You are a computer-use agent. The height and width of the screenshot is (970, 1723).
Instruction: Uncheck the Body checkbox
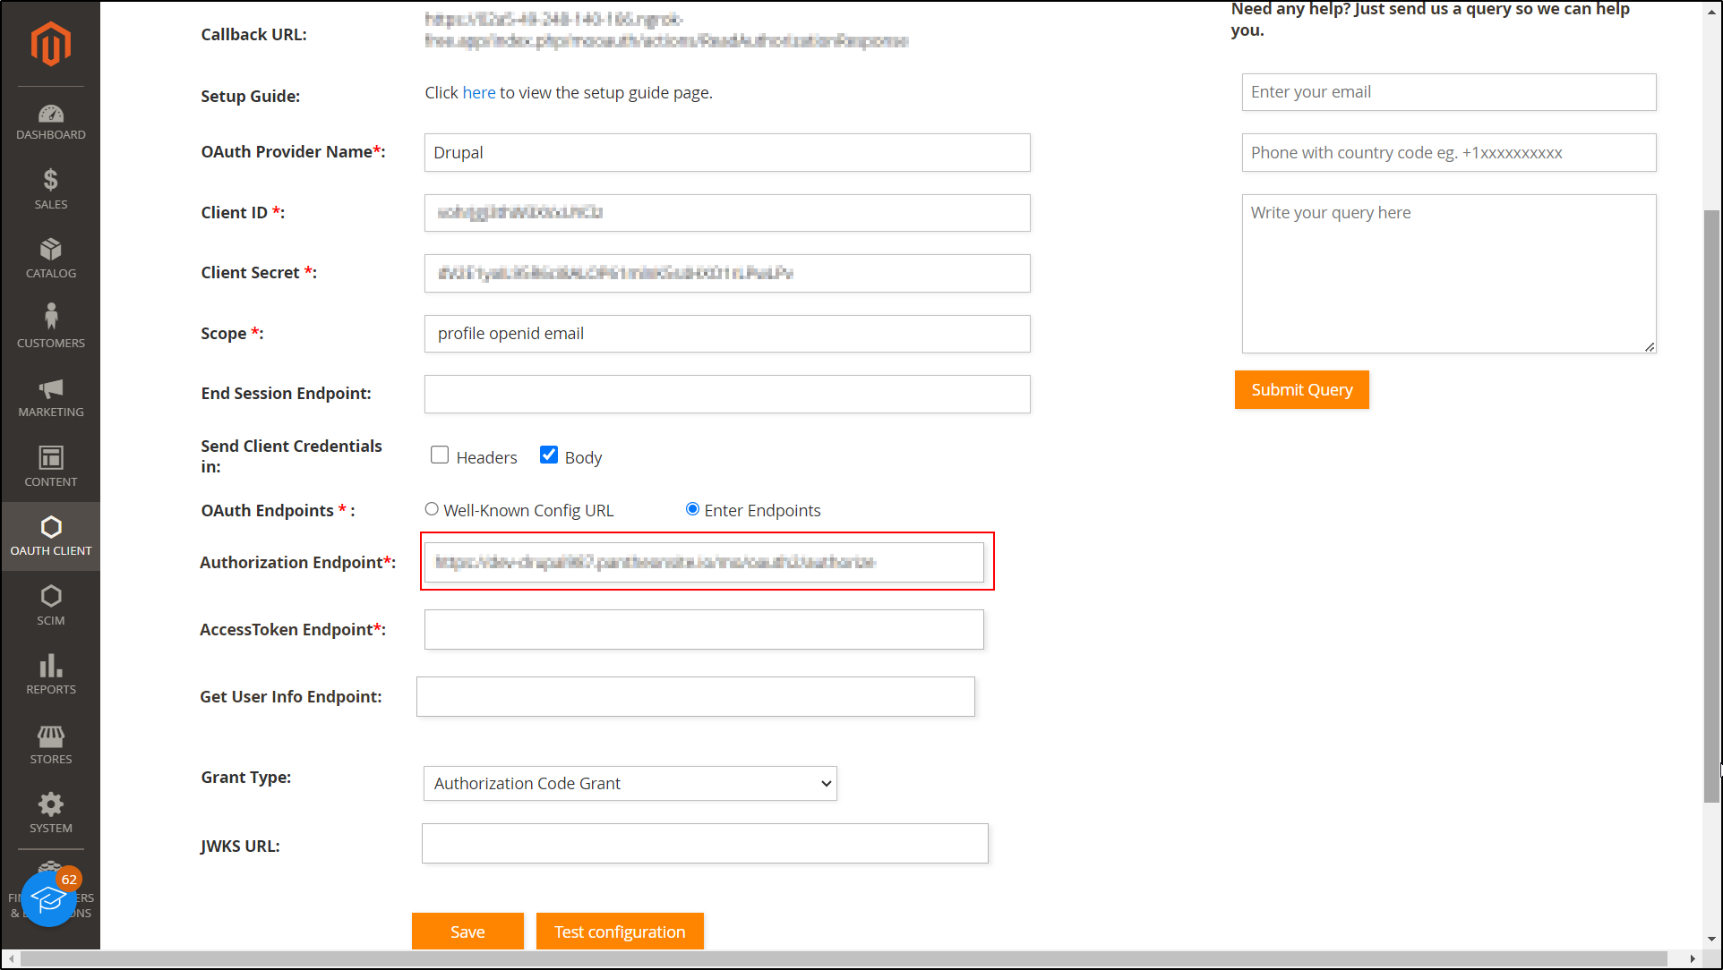[x=549, y=455]
